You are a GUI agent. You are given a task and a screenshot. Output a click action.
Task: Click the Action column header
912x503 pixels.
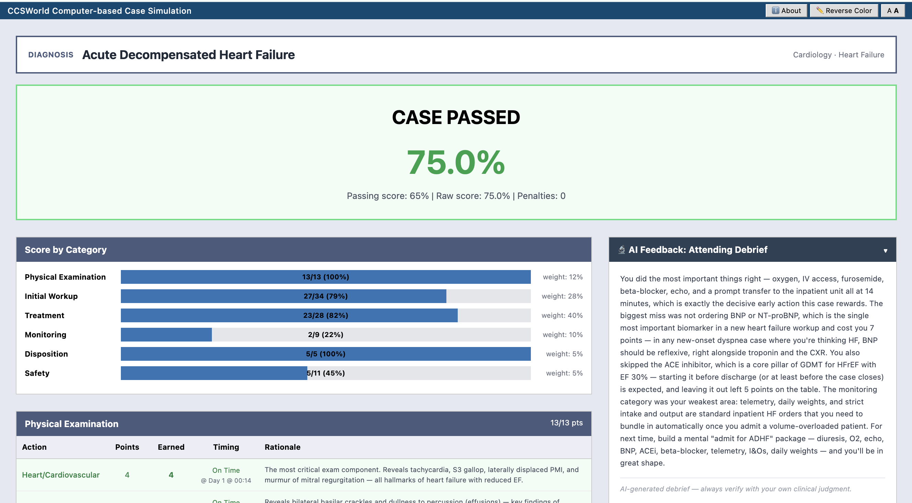click(34, 447)
